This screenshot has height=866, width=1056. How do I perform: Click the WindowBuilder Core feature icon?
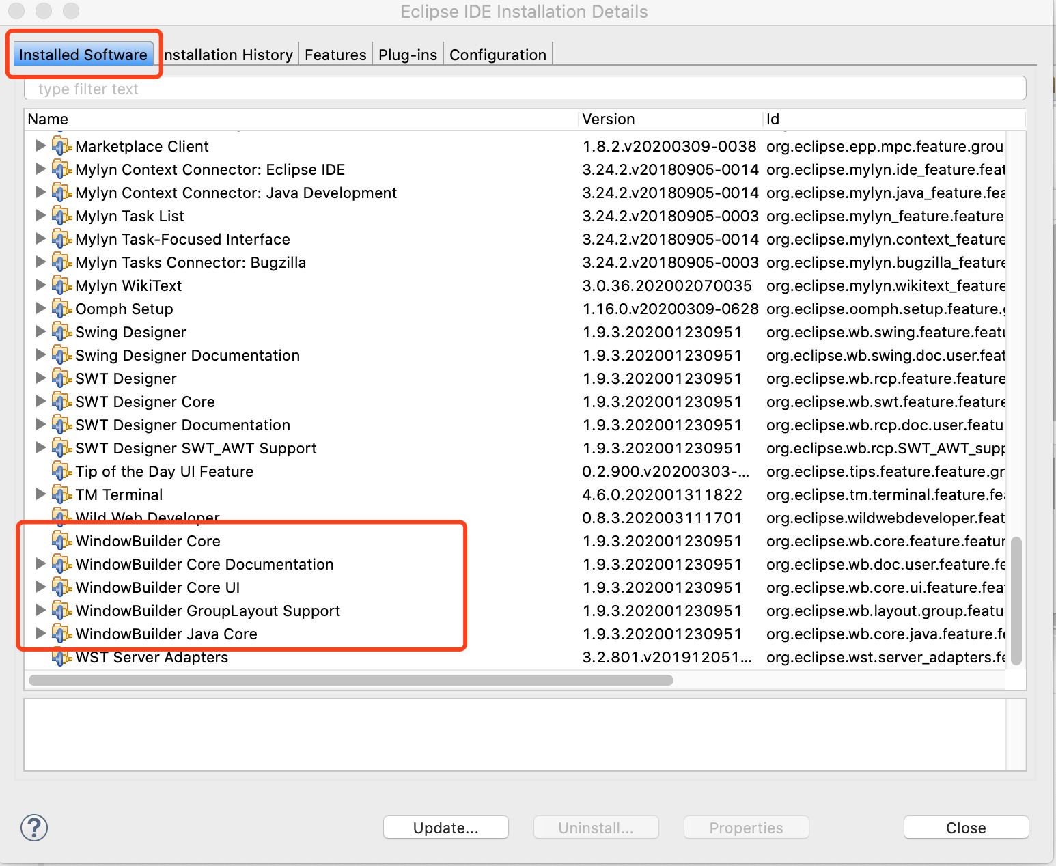[61, 541]
